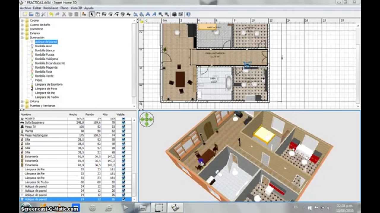The image size is (380, 213).
Task: Click the Create video icon
Action: click(181, 14)
